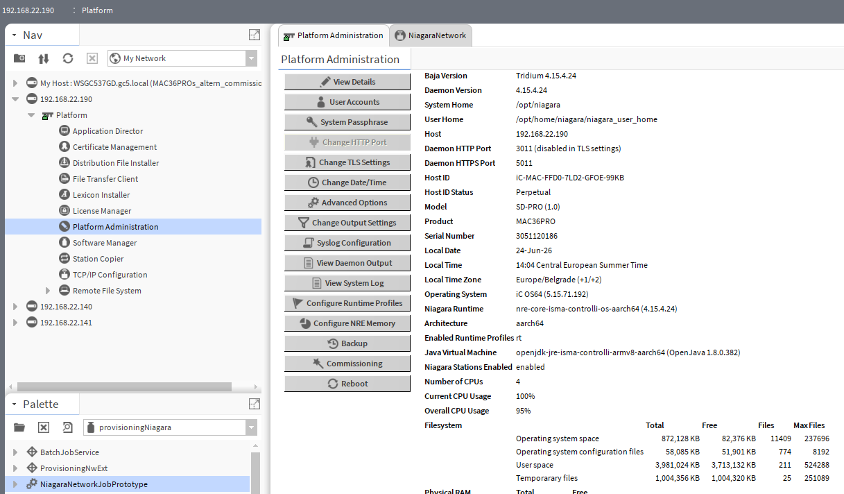The height and width of the screenshot is (494, 844).
Task: Maximize the Nav panel with its corner icon
Action: point(255,35)
